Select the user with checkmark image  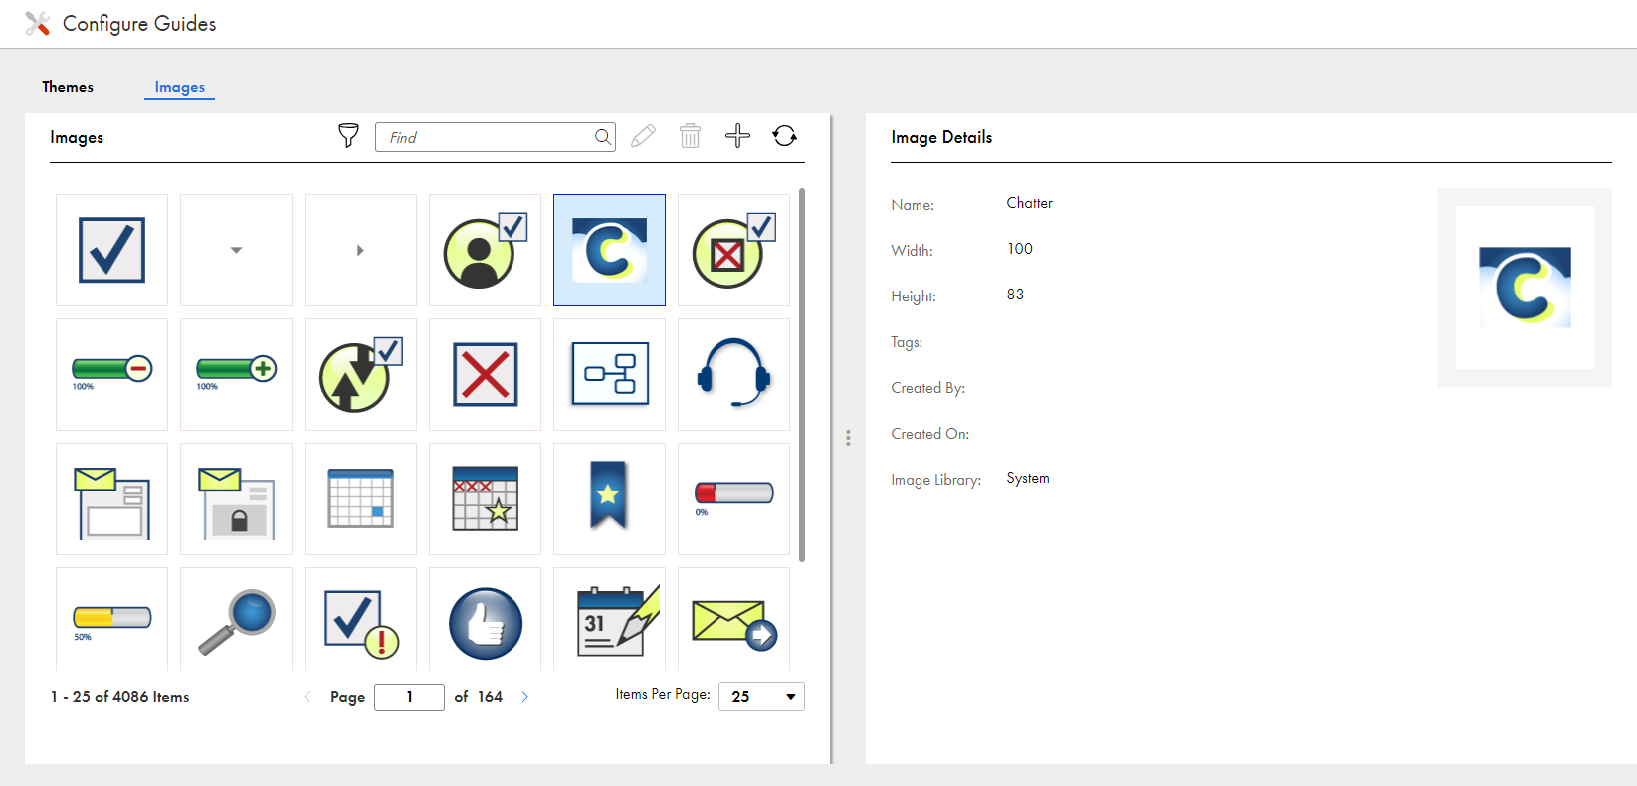(x=485, y=250)
